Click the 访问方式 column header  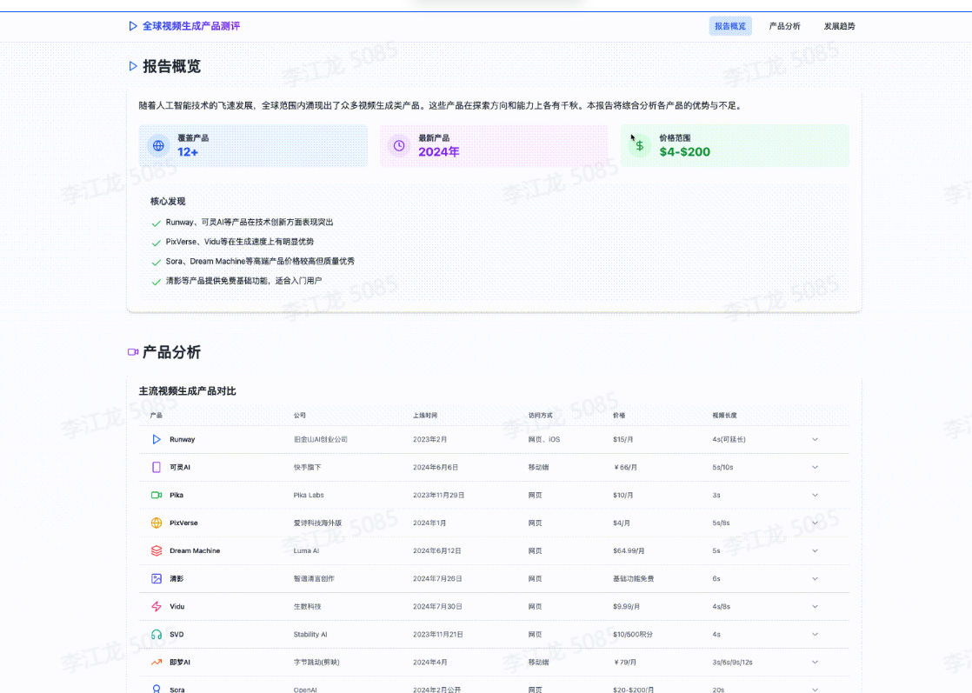(x=540, y=416)
